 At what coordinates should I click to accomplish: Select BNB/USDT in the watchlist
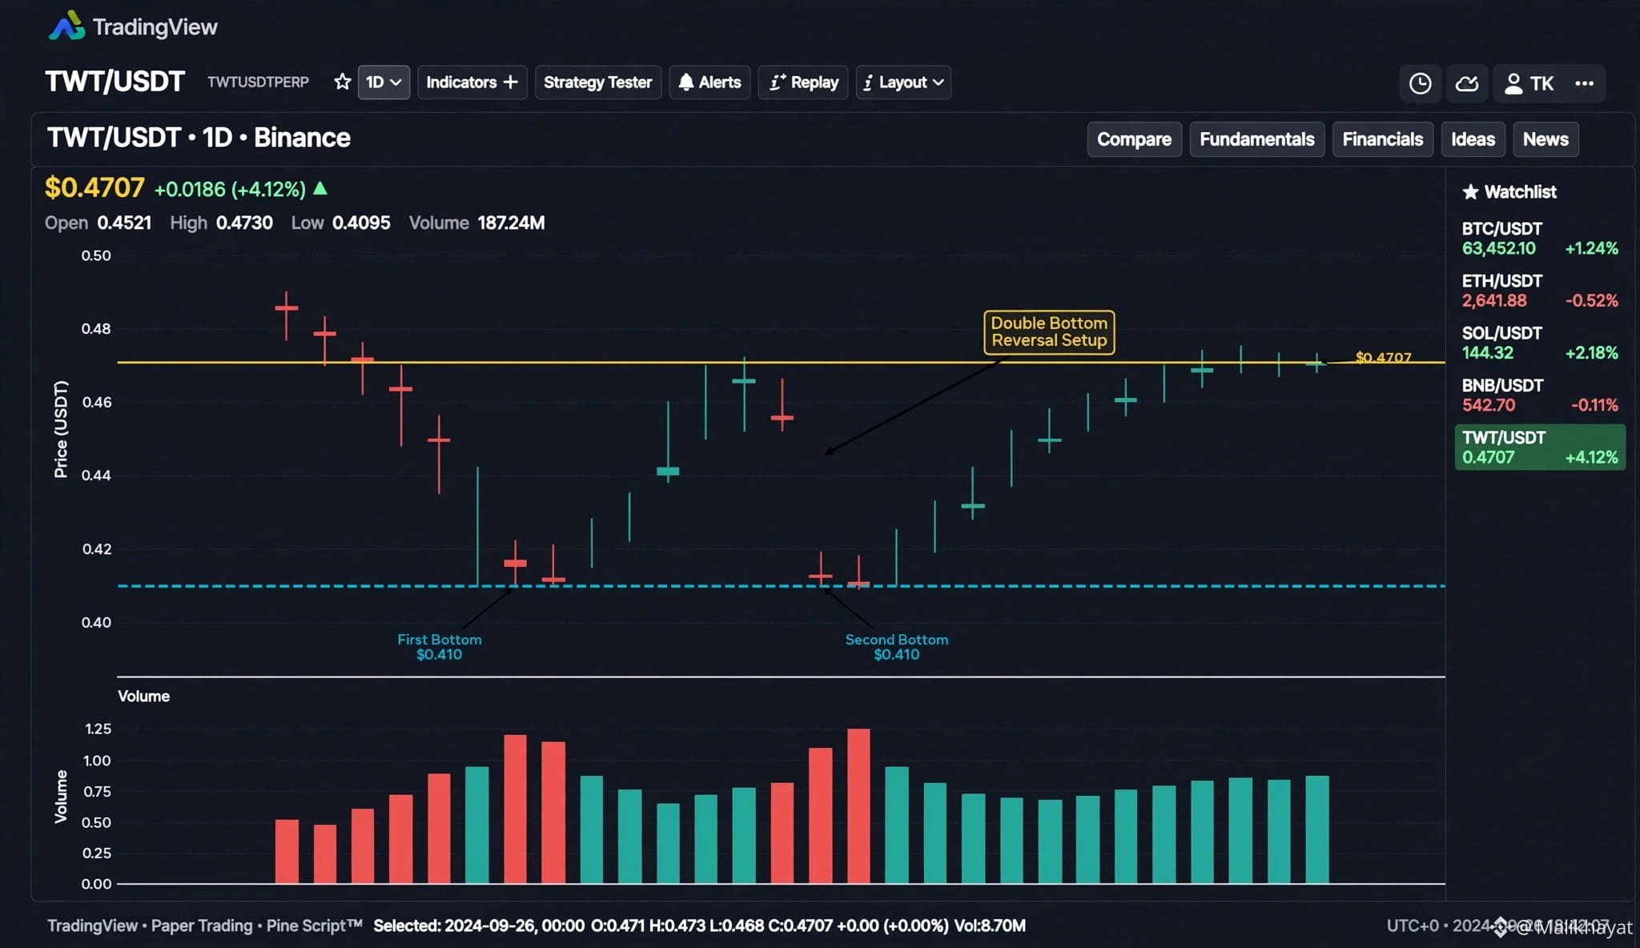click(x=1540, y=395)
